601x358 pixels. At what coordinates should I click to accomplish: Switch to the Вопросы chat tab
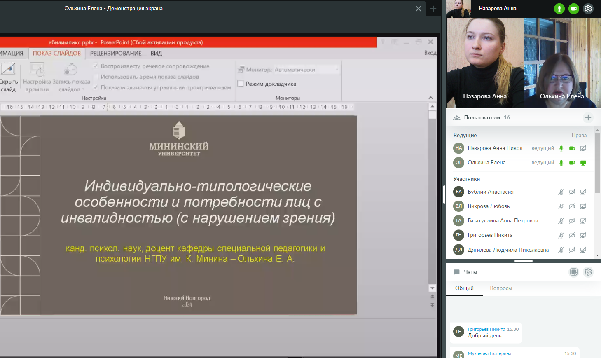[501, 288]
